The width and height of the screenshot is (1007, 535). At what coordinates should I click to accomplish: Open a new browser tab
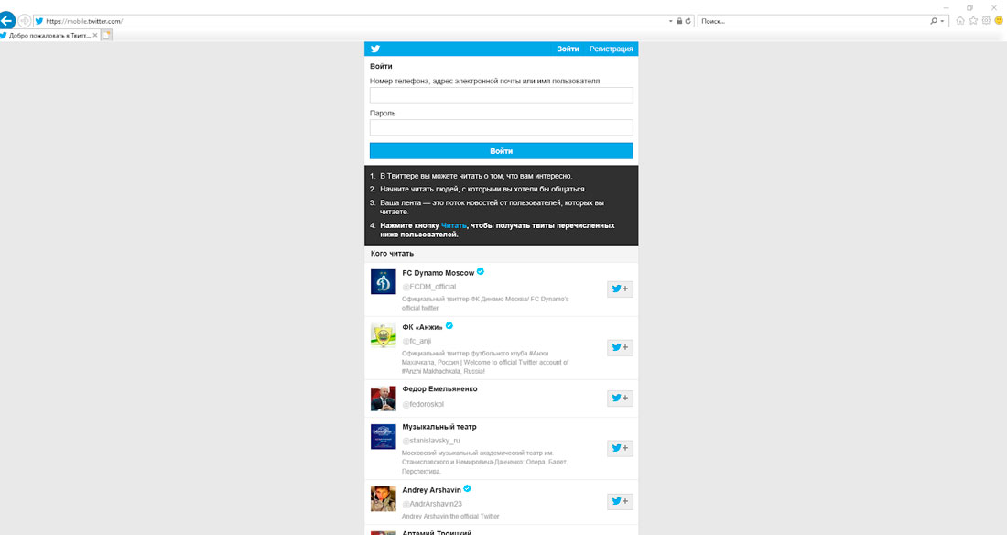(105, 34)
